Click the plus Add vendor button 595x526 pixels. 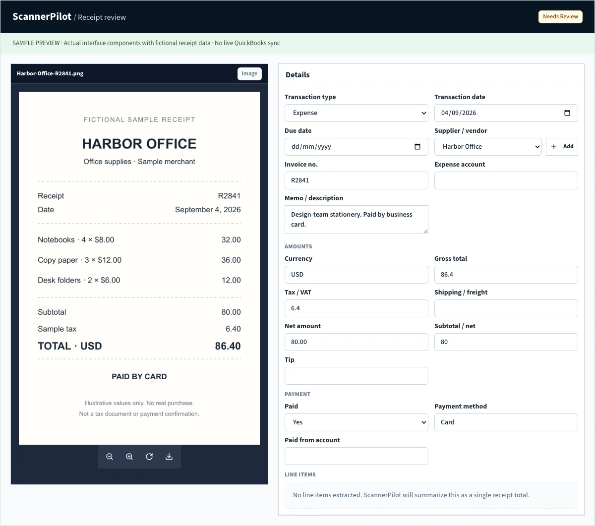tap(562, 147)
